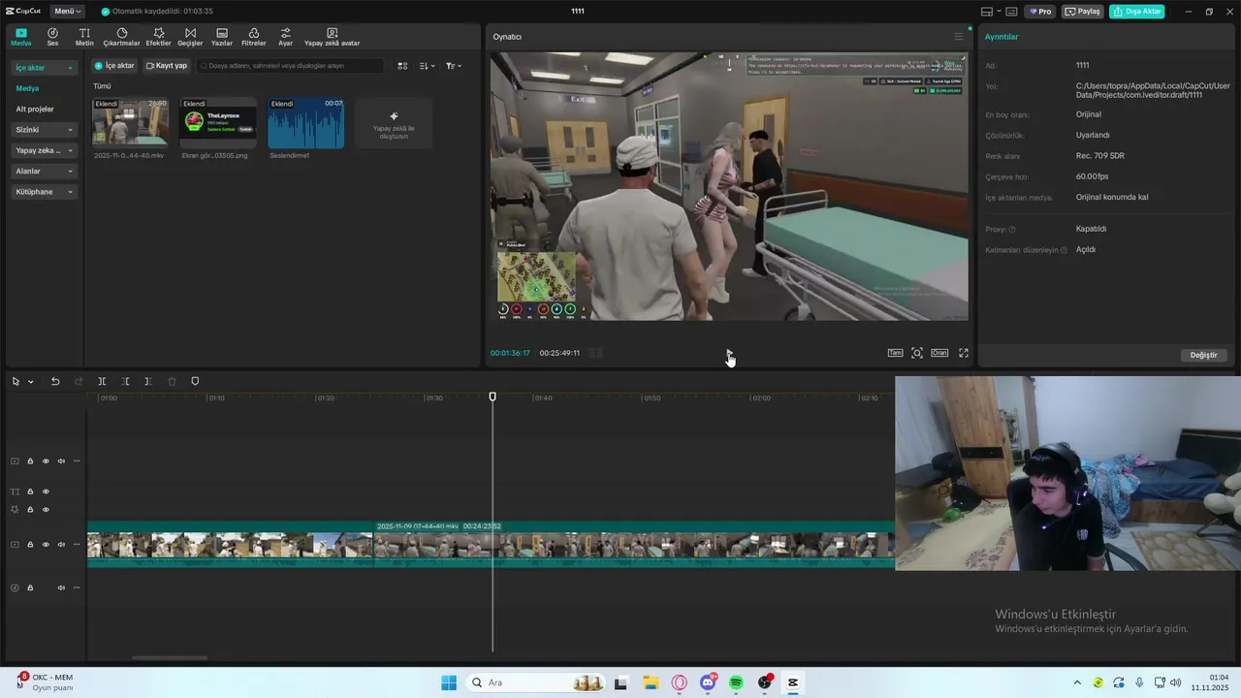Open the media filter dropdown
This screenshot has width=1241, height=698.
(x=454, y=66)
